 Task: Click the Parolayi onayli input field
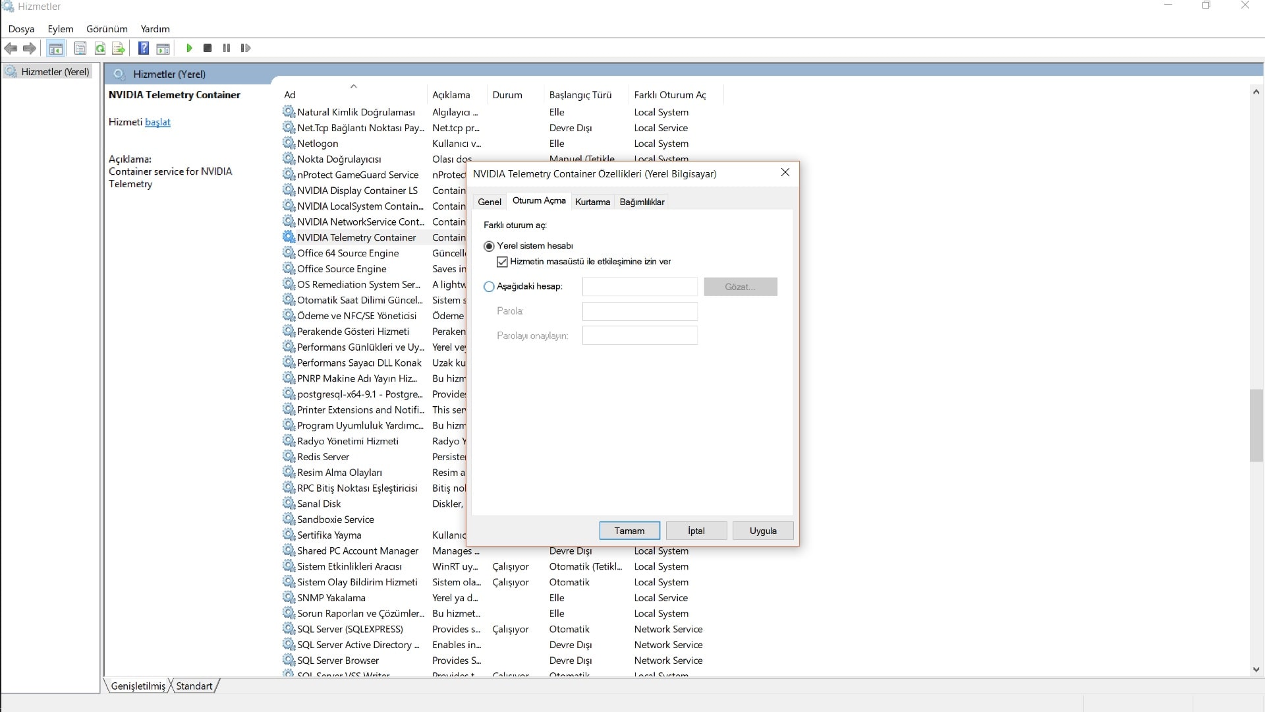pos(640,336)
